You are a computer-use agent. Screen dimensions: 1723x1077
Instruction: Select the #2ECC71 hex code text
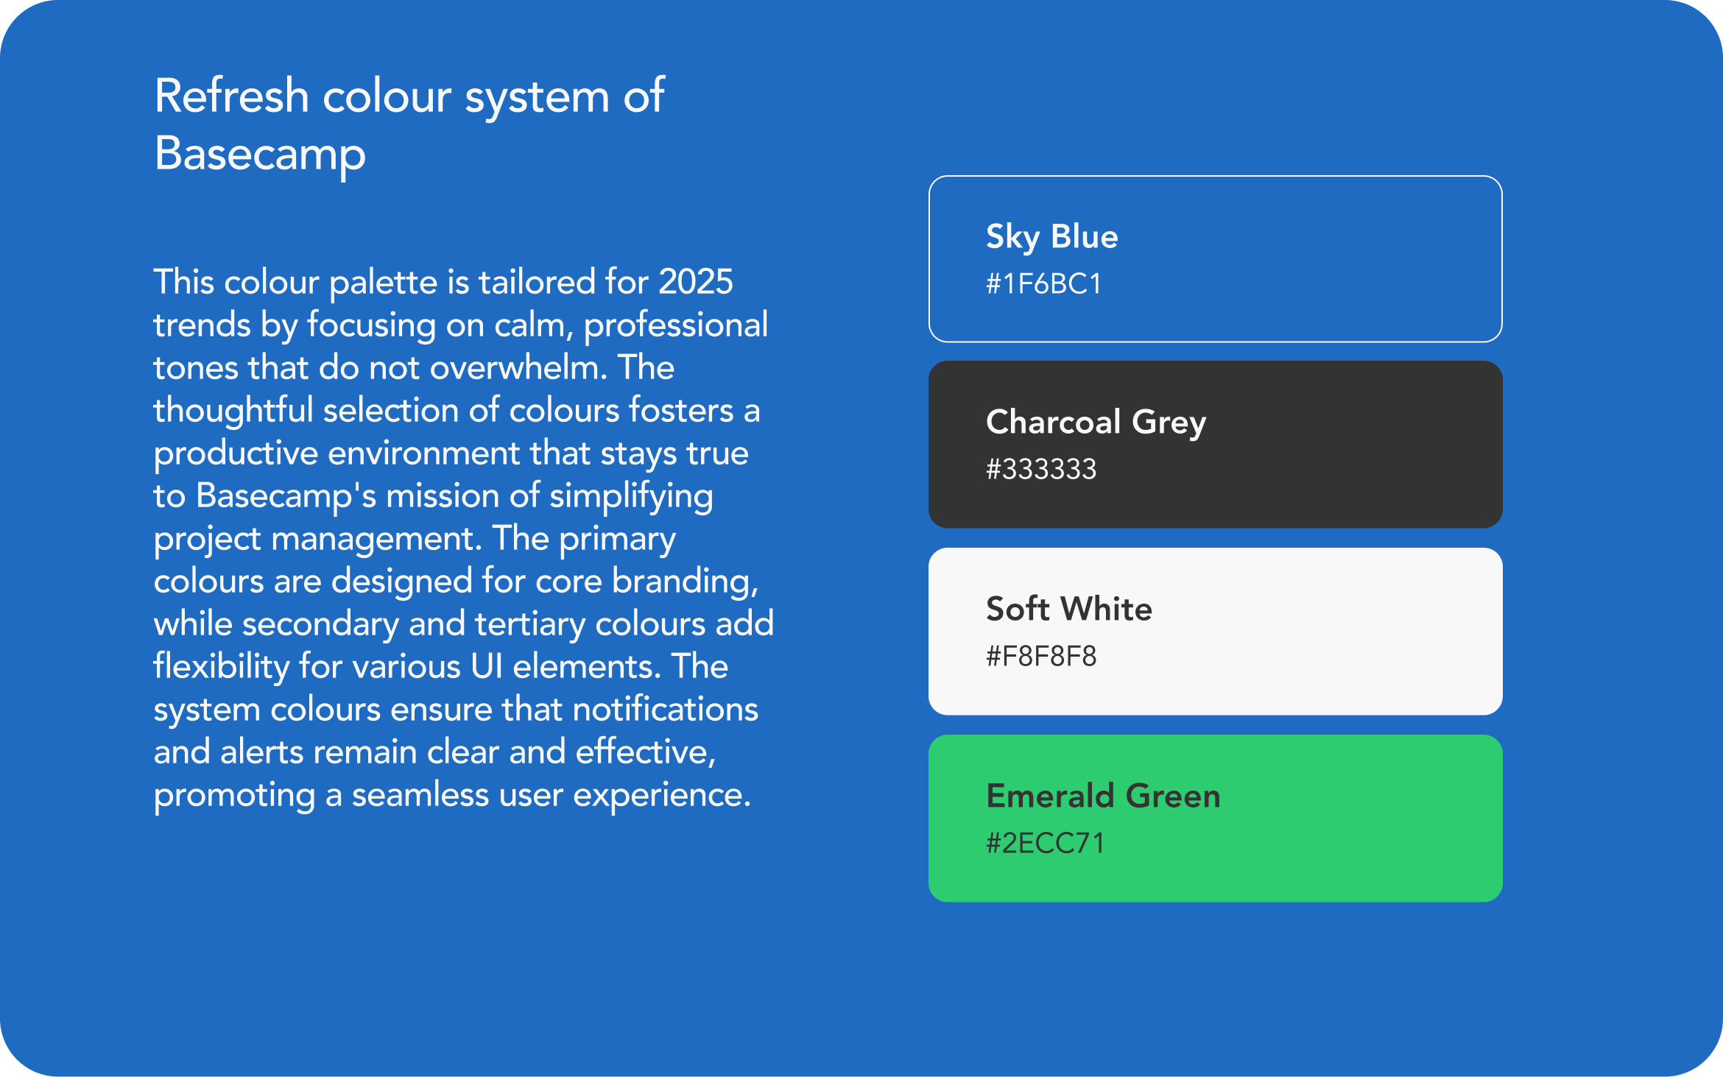[x=1045, y=843]
